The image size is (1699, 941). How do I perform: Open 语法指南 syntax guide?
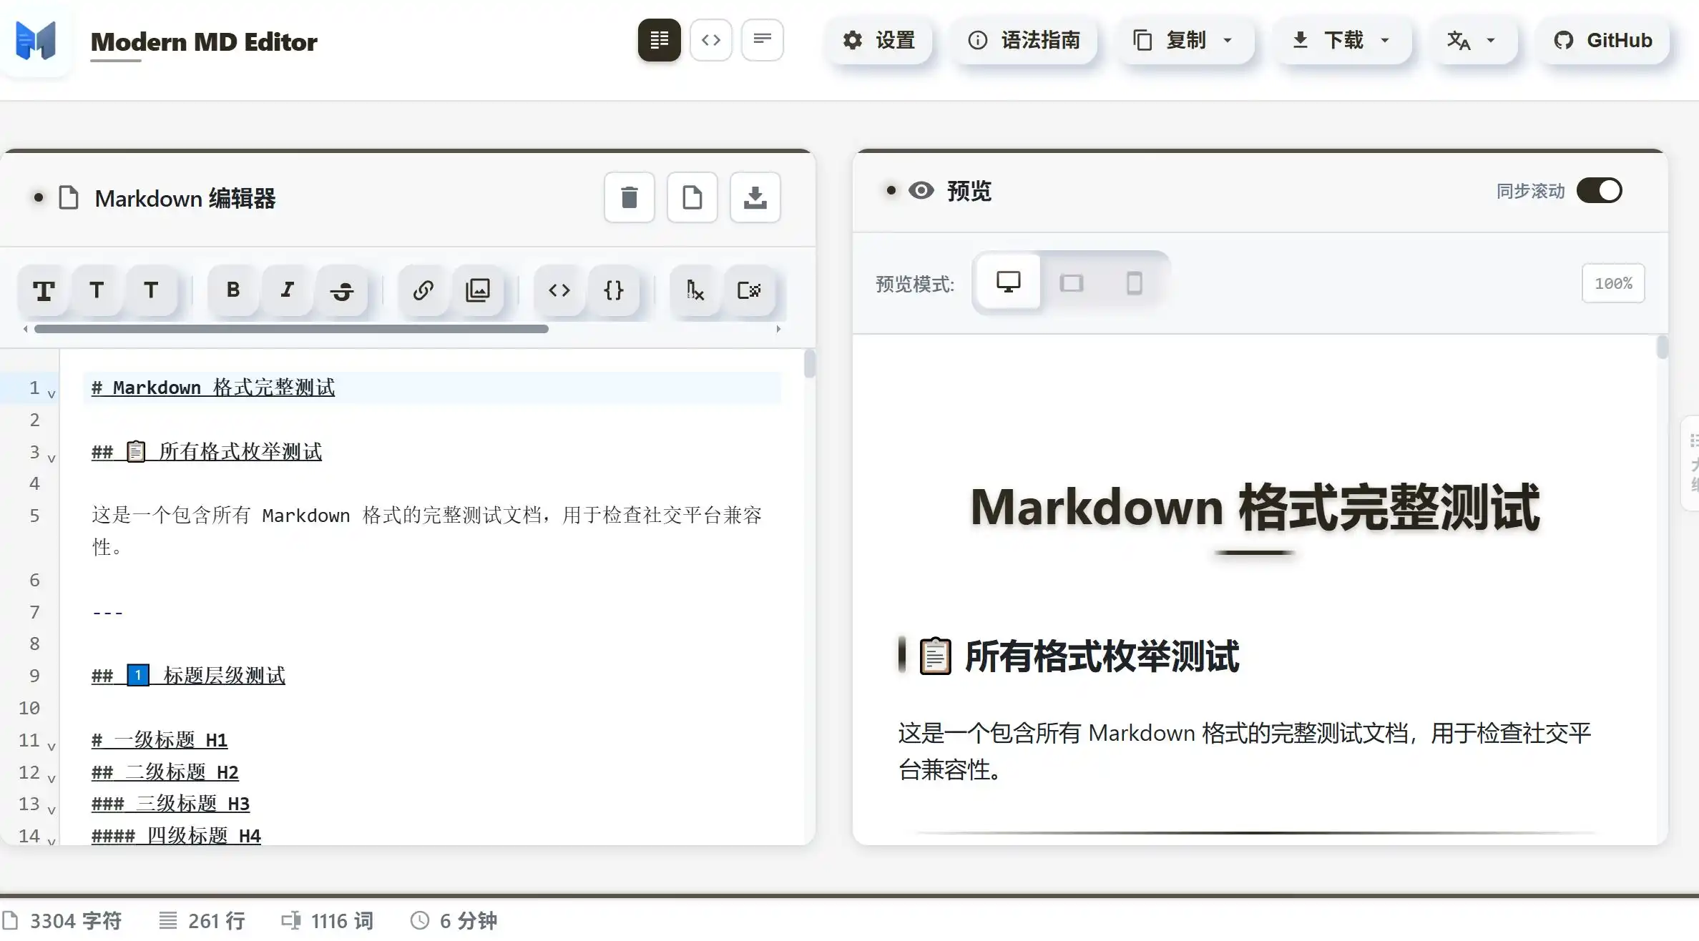[1024, 40]
